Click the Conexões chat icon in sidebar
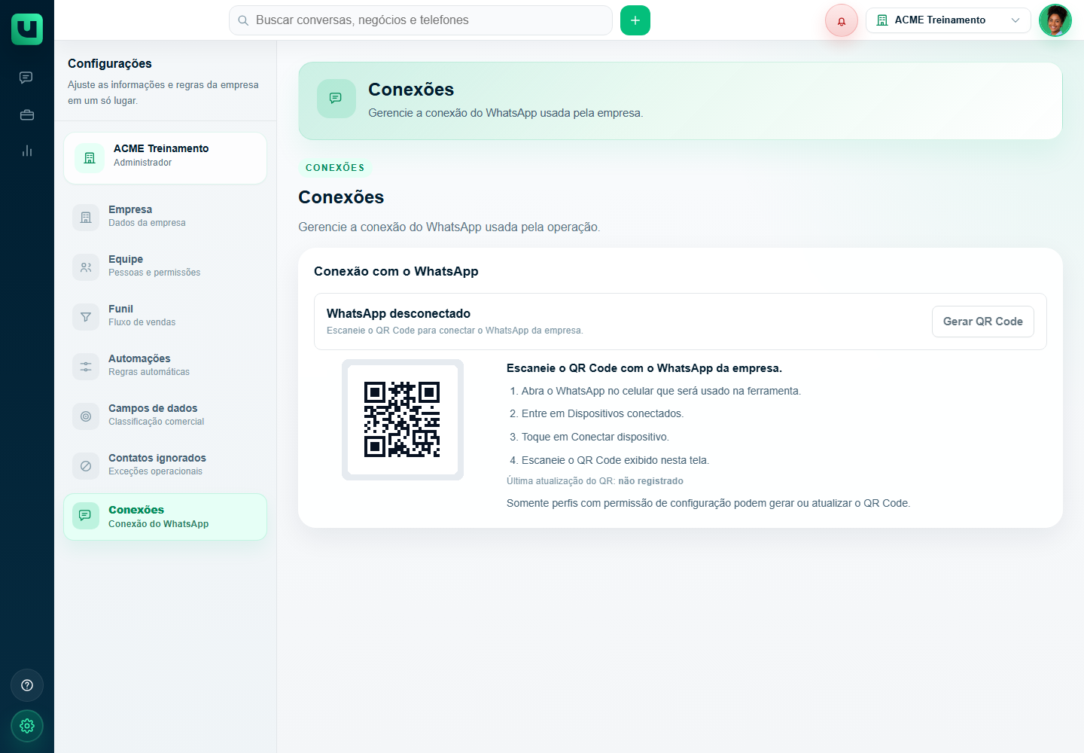The height and width of the screenshot is (753, 1084). 86,516
